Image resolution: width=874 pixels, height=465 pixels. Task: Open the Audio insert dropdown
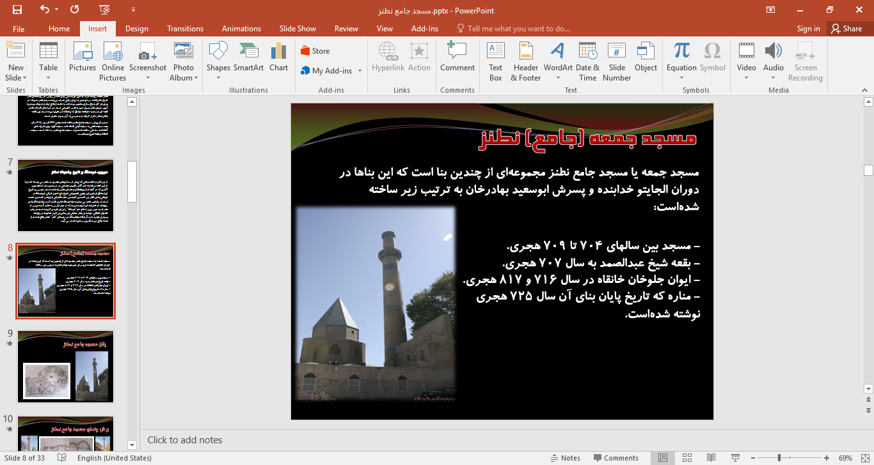[x=773, y=78]
